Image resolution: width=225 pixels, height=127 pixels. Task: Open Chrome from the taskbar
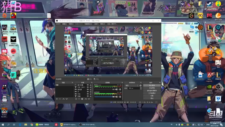click(x=31, y=125)
